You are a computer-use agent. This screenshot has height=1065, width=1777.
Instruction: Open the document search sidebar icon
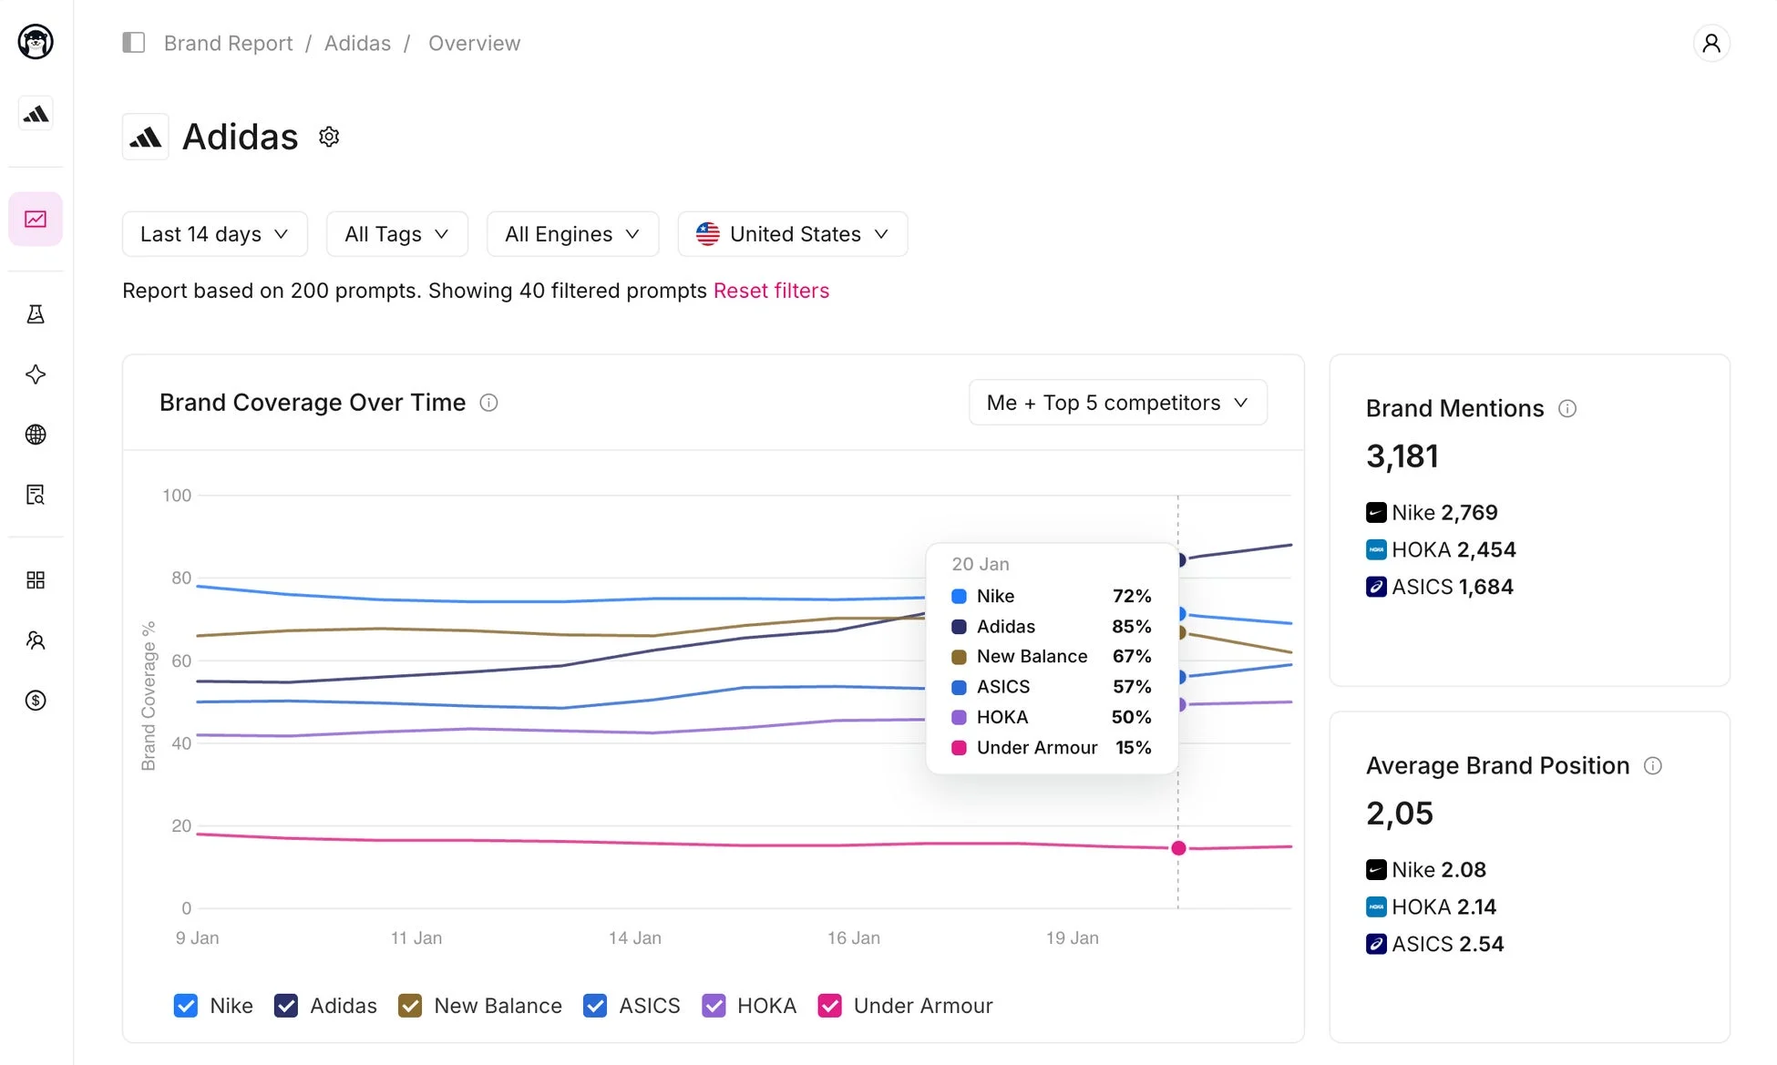click(x=36, y=495)
